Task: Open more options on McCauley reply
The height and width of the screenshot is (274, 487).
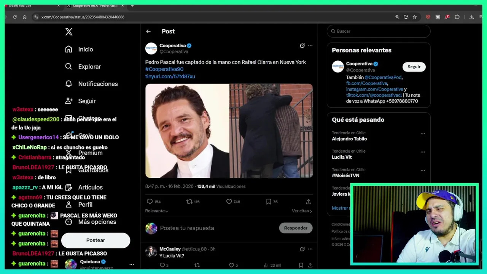Action: click(x=310, y=249)
